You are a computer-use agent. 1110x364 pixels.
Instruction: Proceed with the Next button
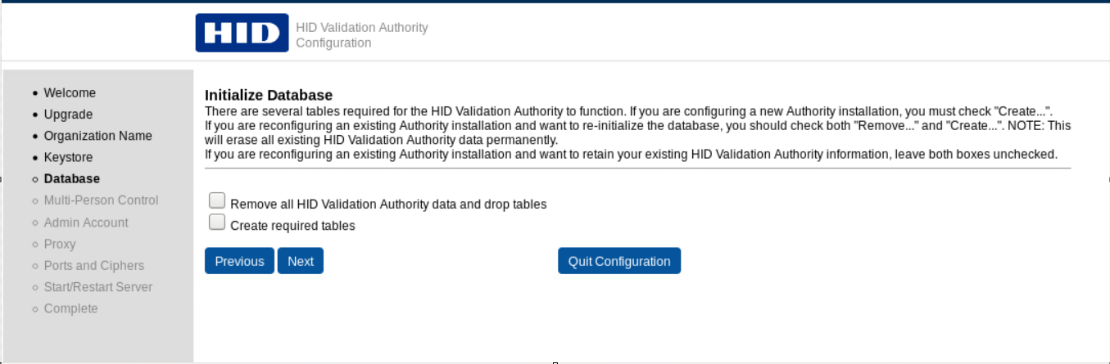pos(301,261)
